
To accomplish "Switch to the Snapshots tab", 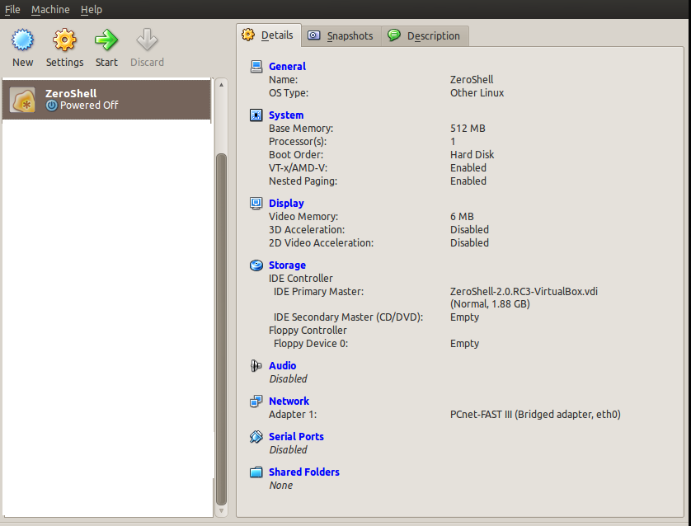I will click(x=341, y=35).
